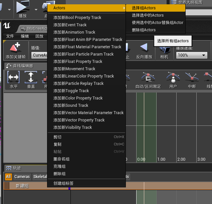The image size is (212, 204).
Task: Select the Break (中断) tangent icon
Action: [x=192, y=77]
